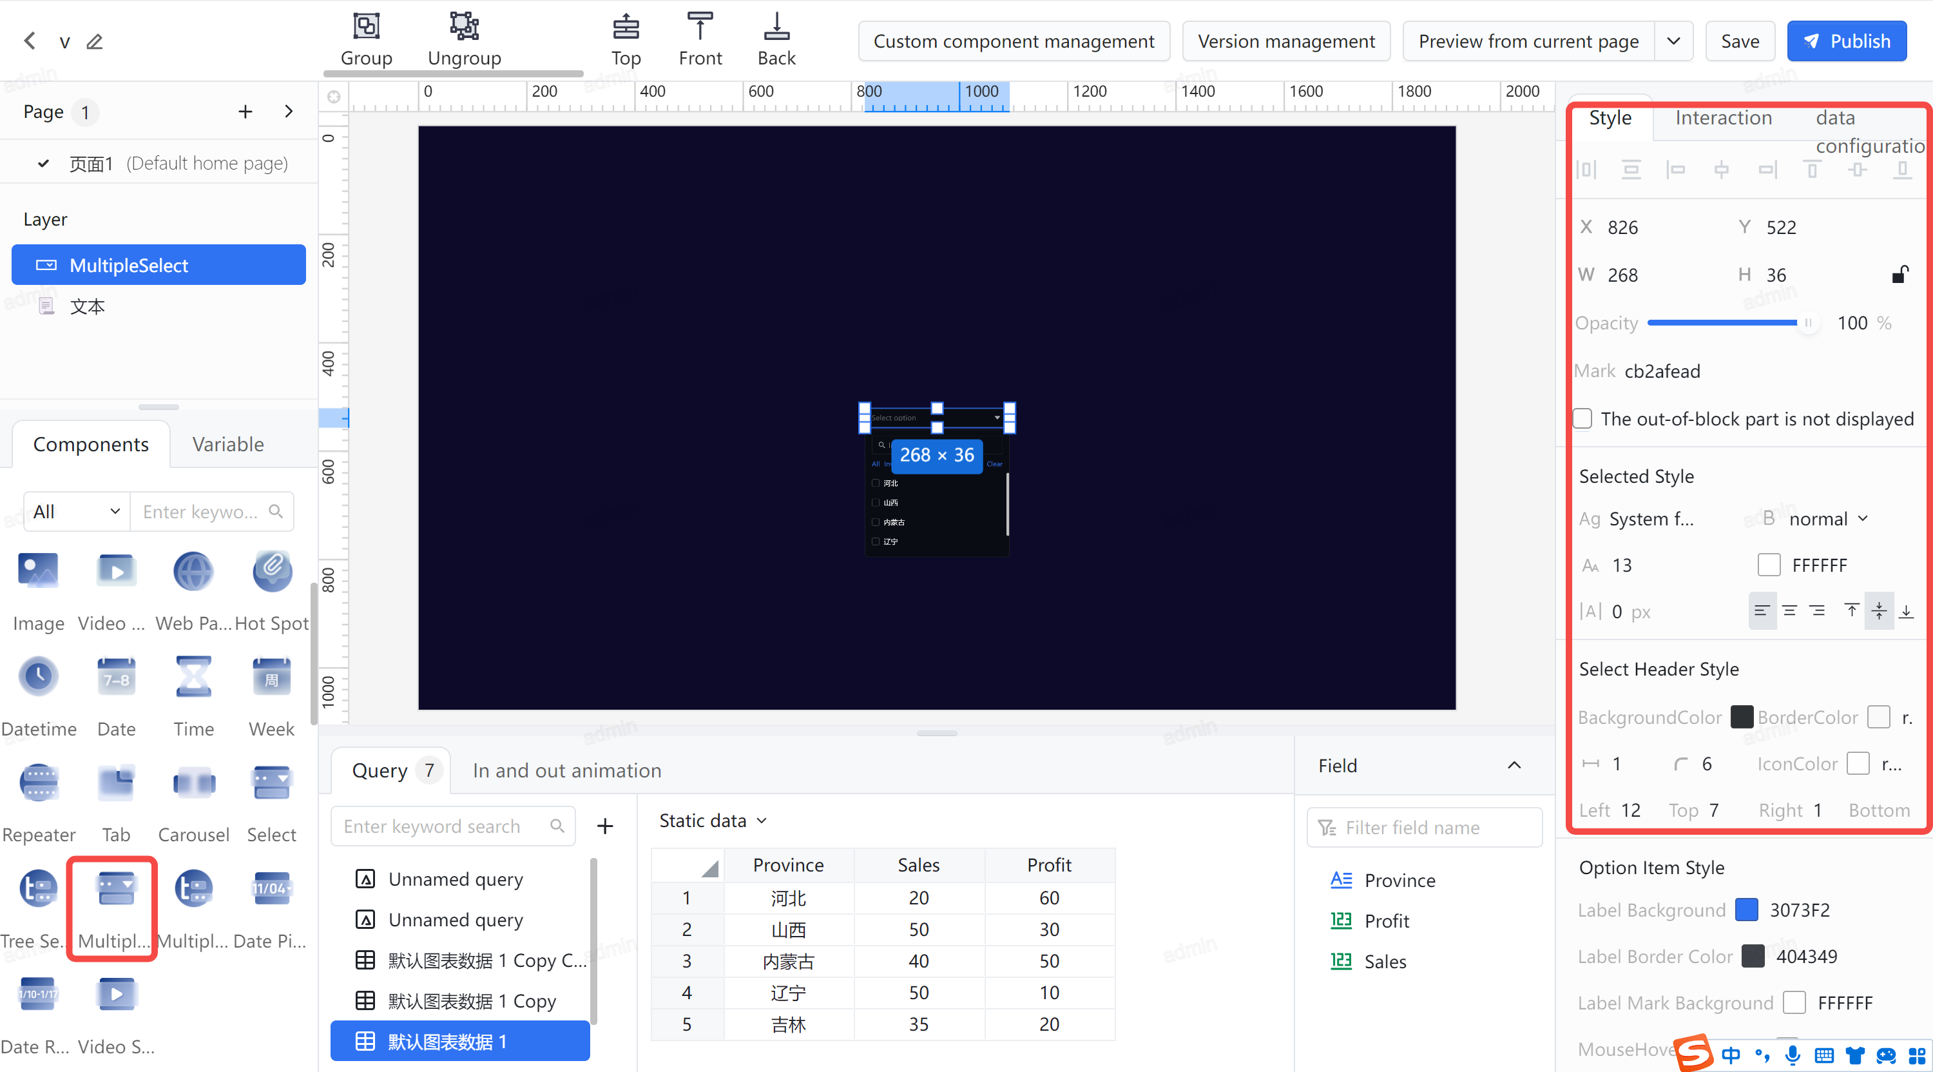
Task: Open the Preview dropdown arrow
Action: click(1673, 41)
